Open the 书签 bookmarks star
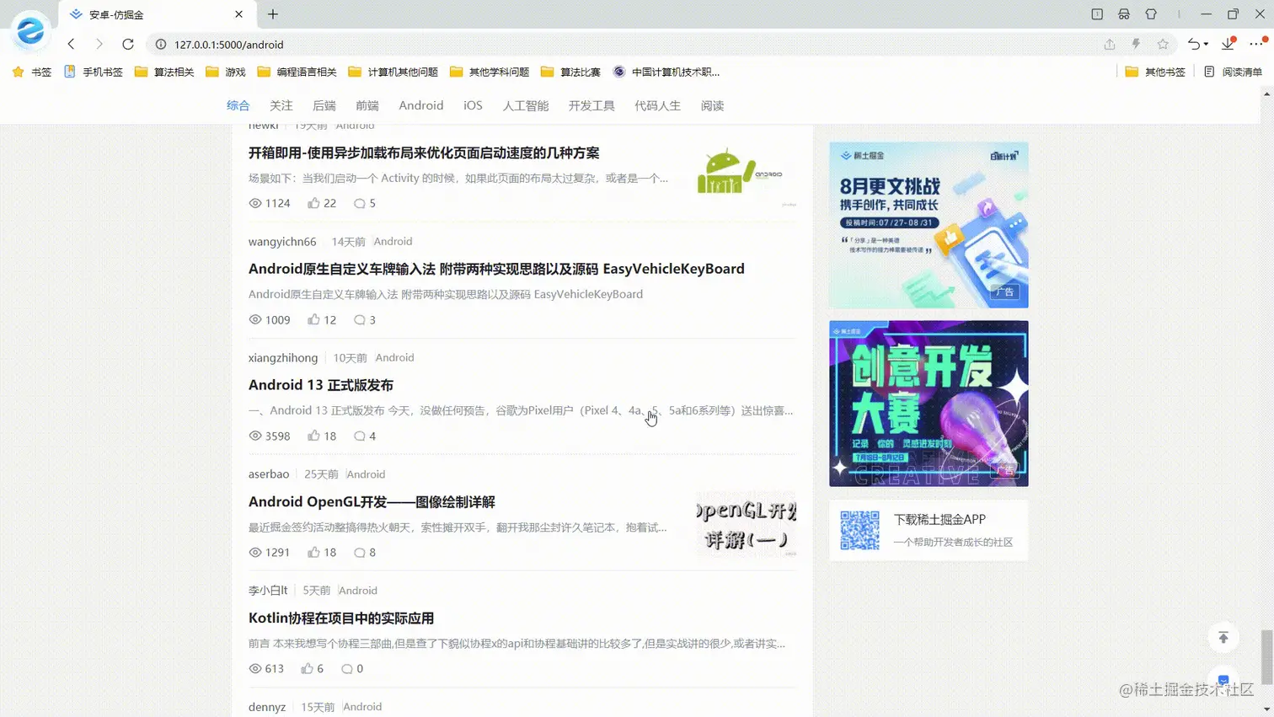This screenshot has height=717, width=1274. tap(31, 72)
